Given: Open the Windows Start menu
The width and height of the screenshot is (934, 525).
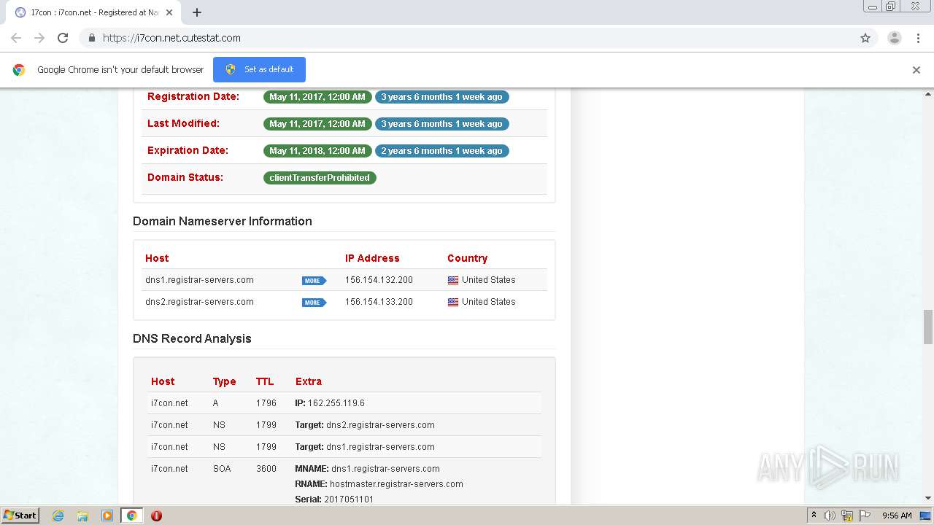Looking at the screenshot, I should [20, 516].
